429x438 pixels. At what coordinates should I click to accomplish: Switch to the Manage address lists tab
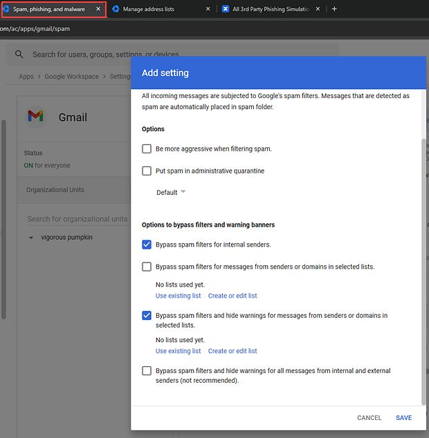pyautogui.click(x=158, y=9)
